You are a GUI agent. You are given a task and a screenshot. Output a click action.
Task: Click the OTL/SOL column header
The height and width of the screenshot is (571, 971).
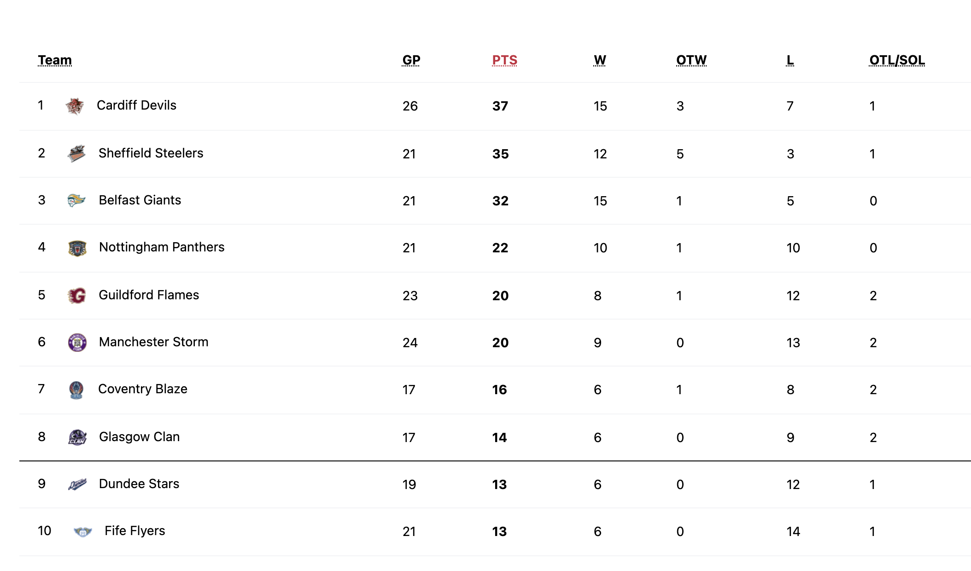897,60
